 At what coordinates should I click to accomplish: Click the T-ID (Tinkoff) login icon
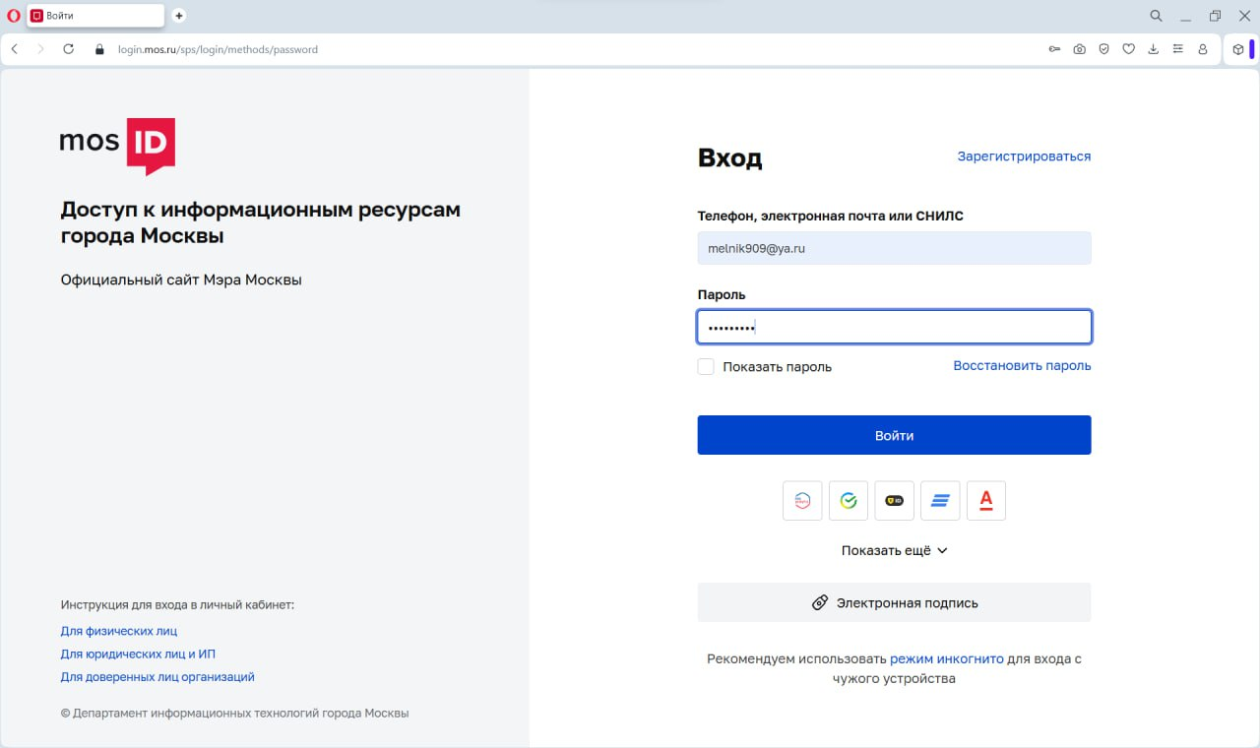point(894,500)
